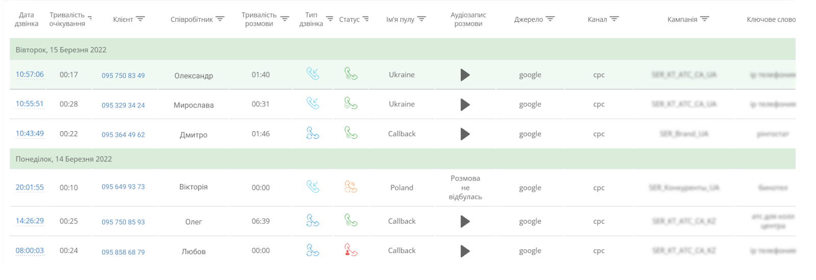The height and width of the screenshot is (280, 816).
Task: Click phone number 095 329 34 24
Action: (123, 105)
